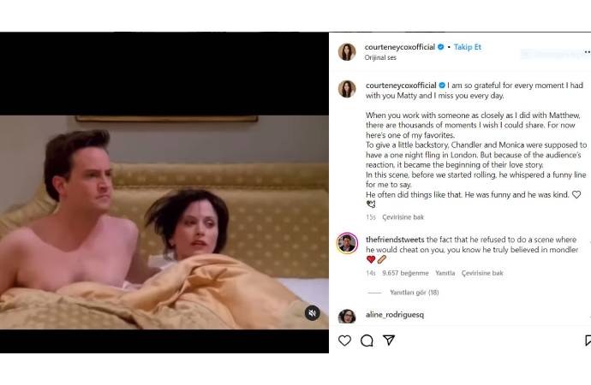The width and height of the screenshot is (591, 385).
Task: Translate thefriendstweets comment with Çevirisine bak
Action: pyautogui.click(x=482, y=273)
